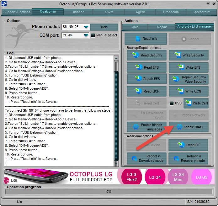Click the LG G3 banner circle
This screenshot has width=218, height=206.
coord(202,177)
